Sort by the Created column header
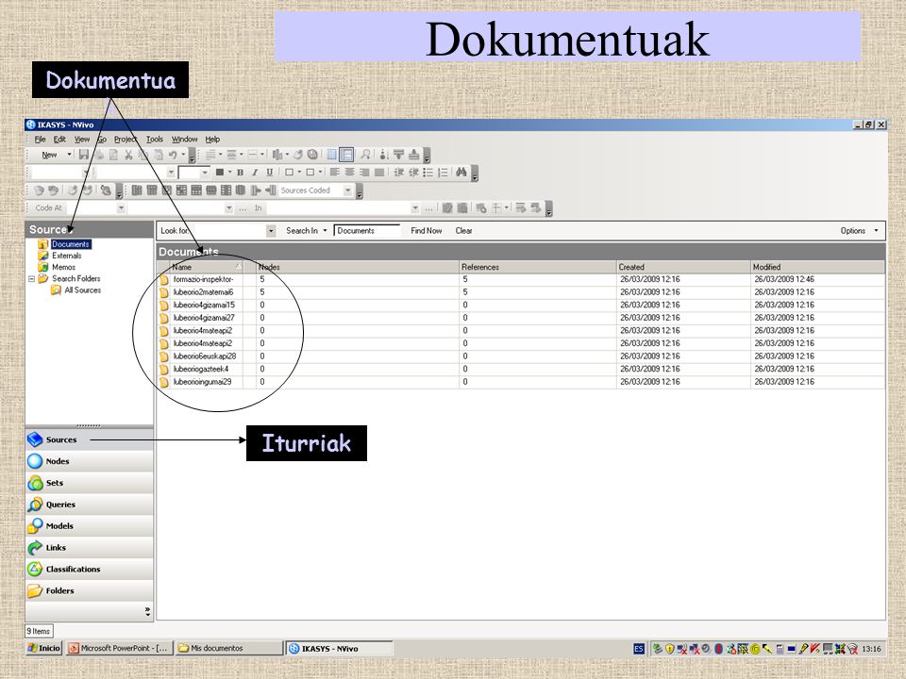The width and height of the screenshot is (906, 679). [683, 267]
